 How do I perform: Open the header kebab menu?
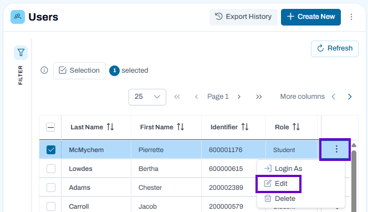coord(351,17)
